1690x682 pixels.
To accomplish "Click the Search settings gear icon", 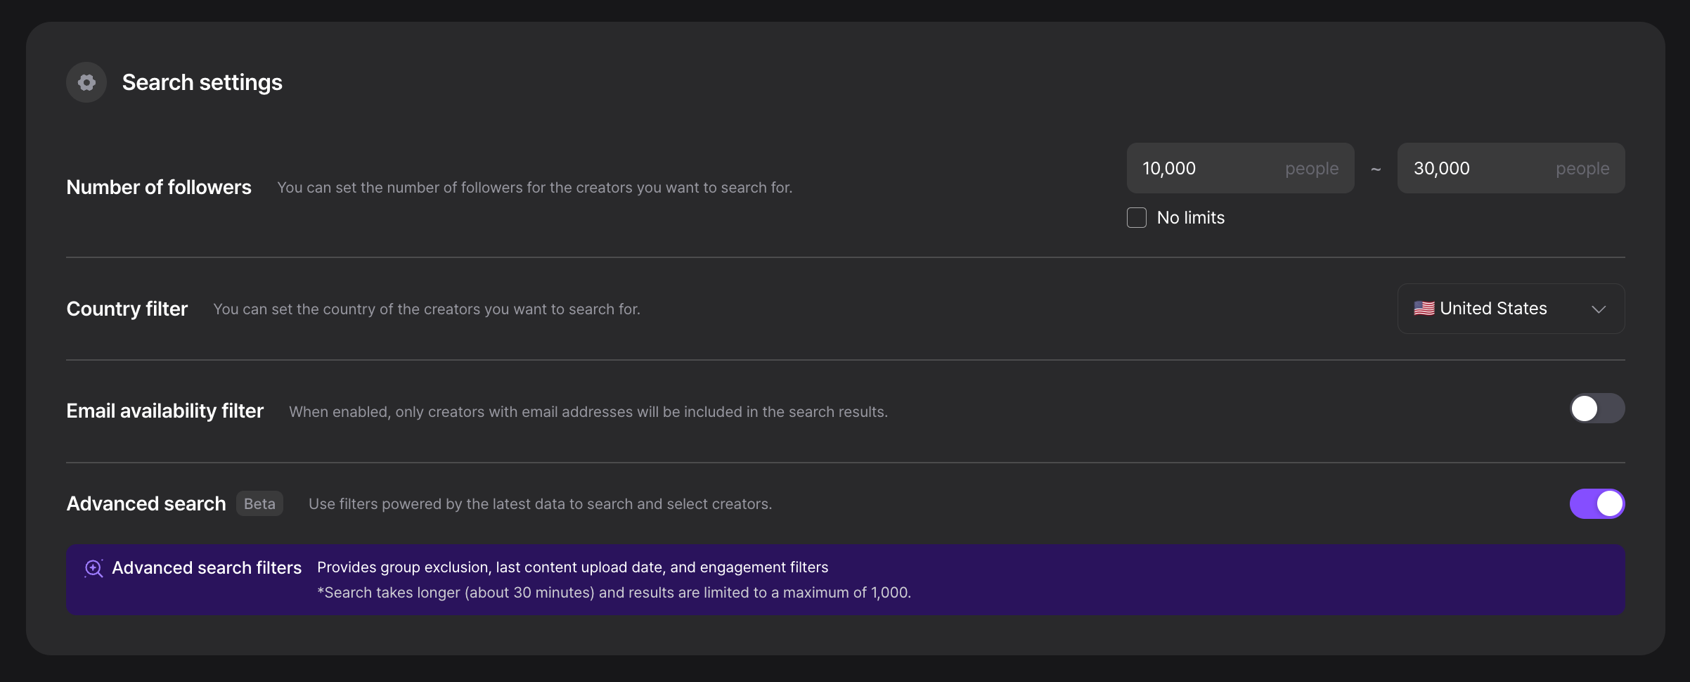I will point(86,82).
